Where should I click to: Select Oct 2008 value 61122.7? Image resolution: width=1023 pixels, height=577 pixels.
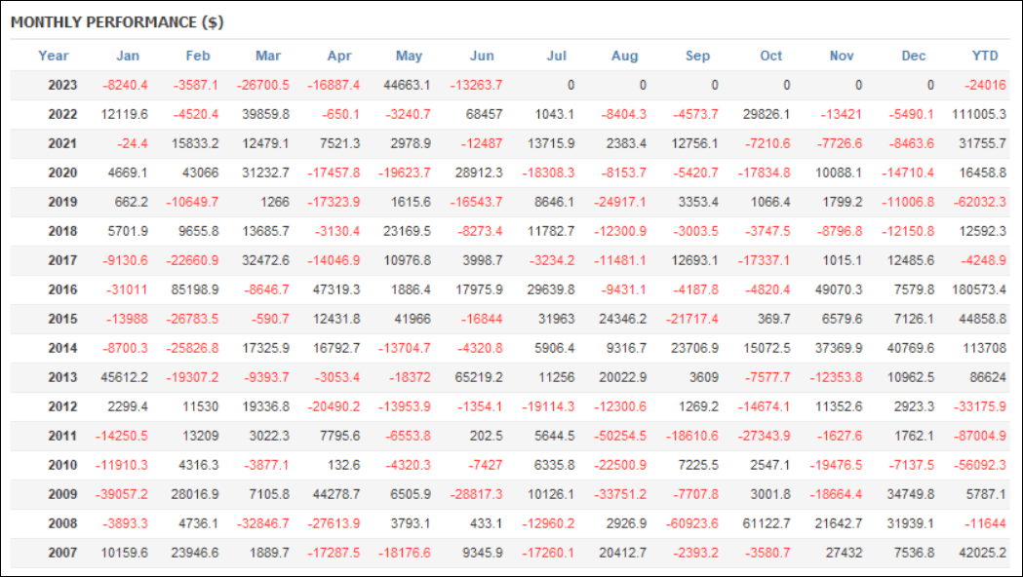click(x=767, y=523)
